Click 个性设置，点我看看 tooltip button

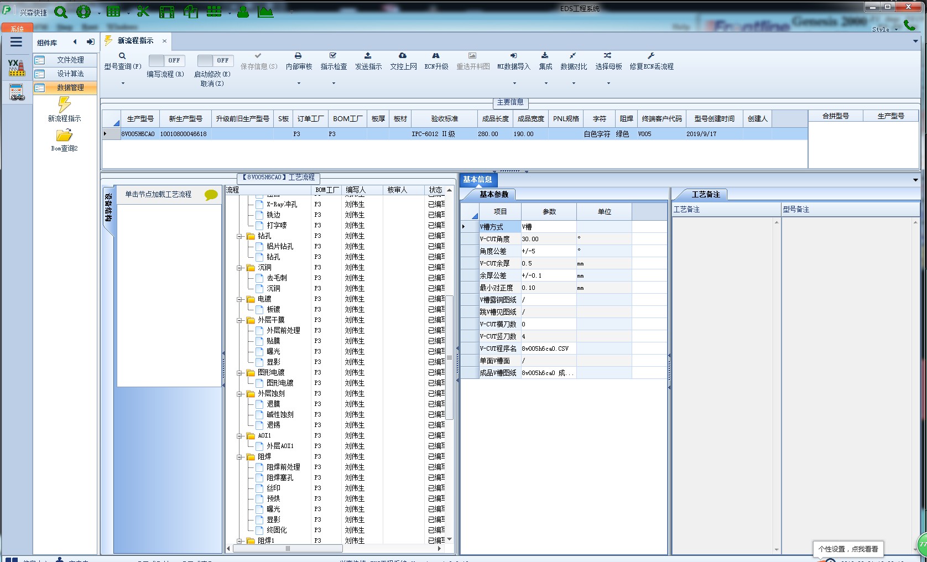pos(848,549)
